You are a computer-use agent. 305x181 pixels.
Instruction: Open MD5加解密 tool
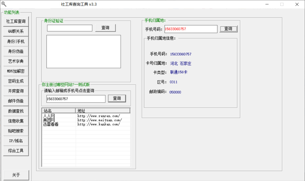(16, 71)
